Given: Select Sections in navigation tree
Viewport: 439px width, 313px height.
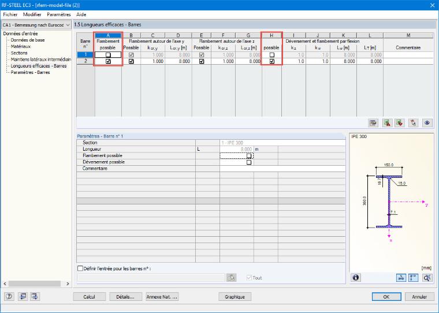Looking at the screenshot, I should tap(19, 53).
